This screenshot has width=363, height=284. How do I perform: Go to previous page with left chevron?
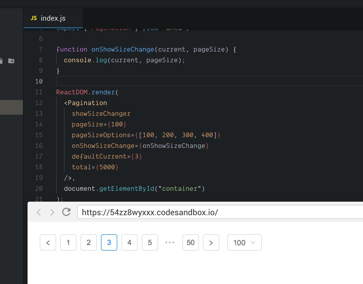point(48,242)
